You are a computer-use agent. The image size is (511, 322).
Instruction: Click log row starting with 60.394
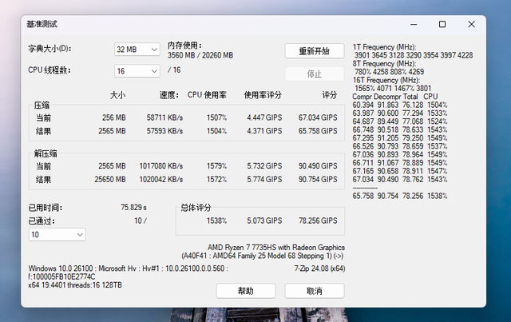[400, 105]
